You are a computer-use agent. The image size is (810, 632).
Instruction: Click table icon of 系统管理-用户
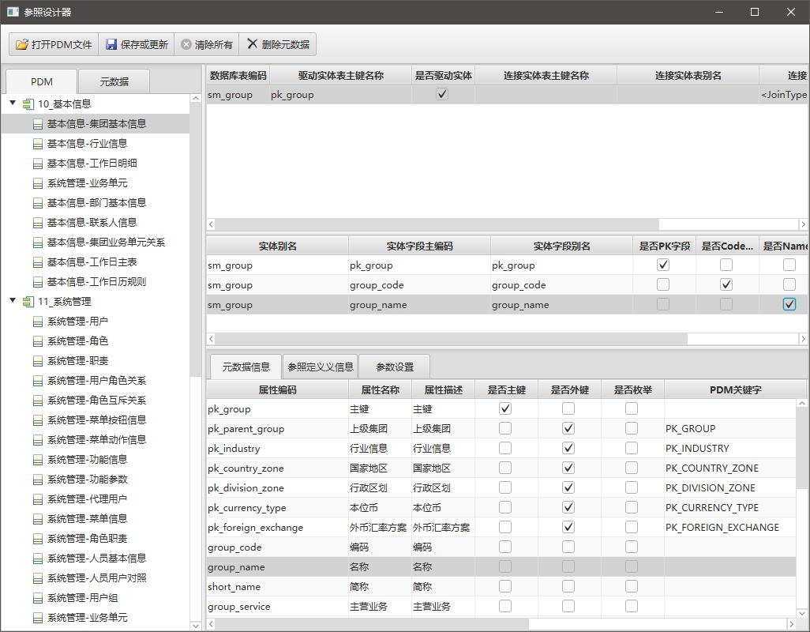coord(38,322)
